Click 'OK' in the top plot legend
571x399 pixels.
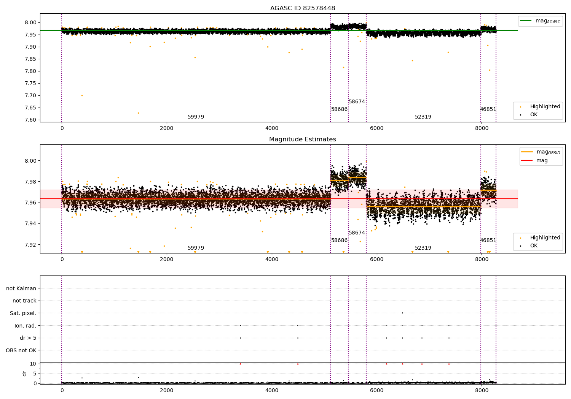529,114
